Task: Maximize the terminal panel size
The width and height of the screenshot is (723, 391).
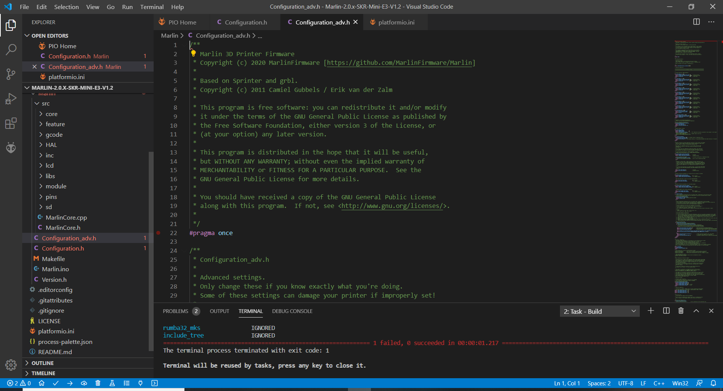Action: pyautogui.click(x=696, y=311)
